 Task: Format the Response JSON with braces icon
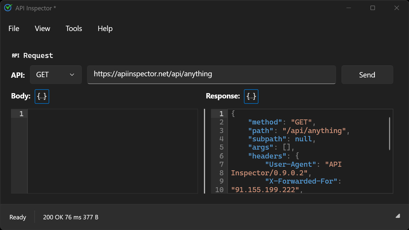pos(251,96)
